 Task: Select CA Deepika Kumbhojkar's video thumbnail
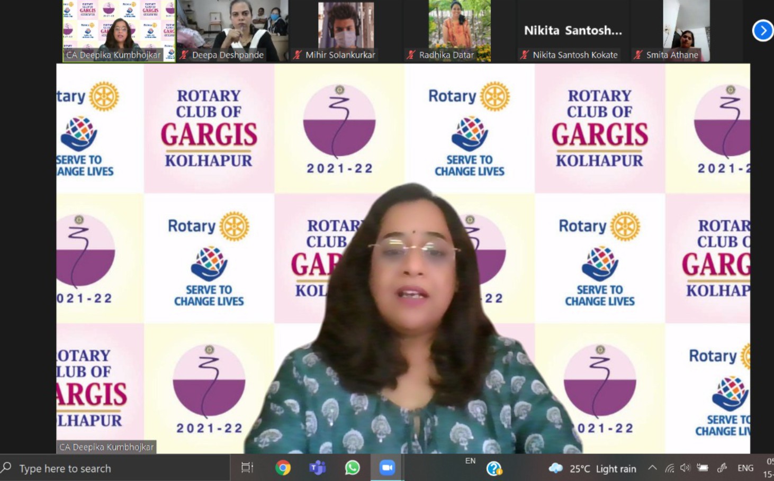pos(119,31)
